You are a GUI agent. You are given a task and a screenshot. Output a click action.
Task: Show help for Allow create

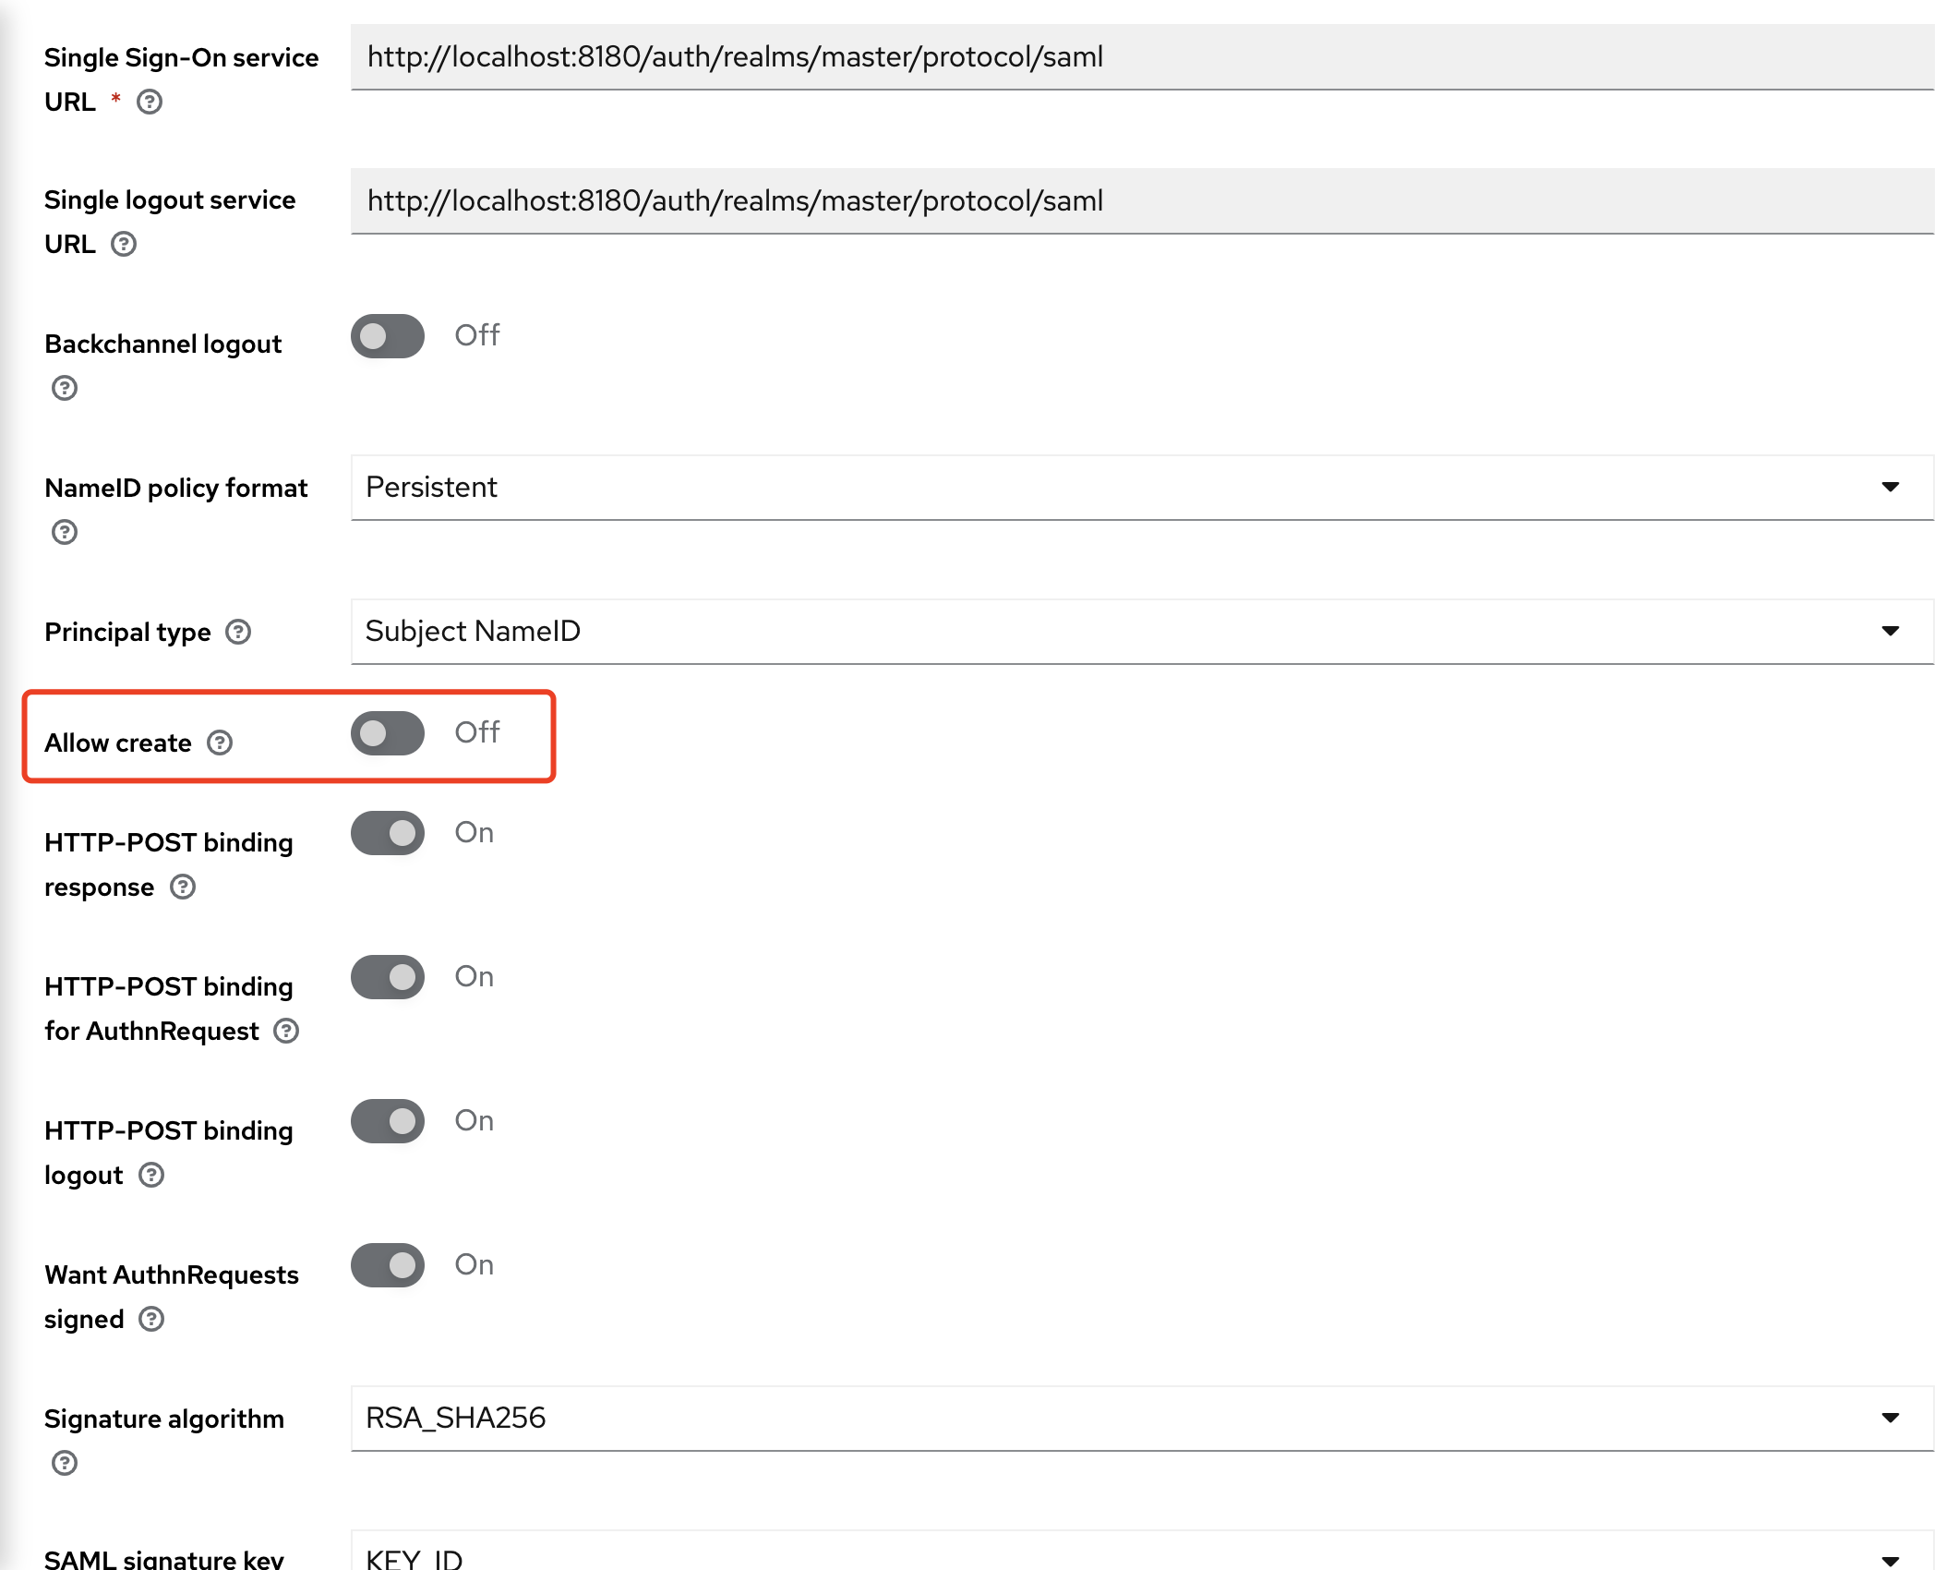tap(219, 742)
